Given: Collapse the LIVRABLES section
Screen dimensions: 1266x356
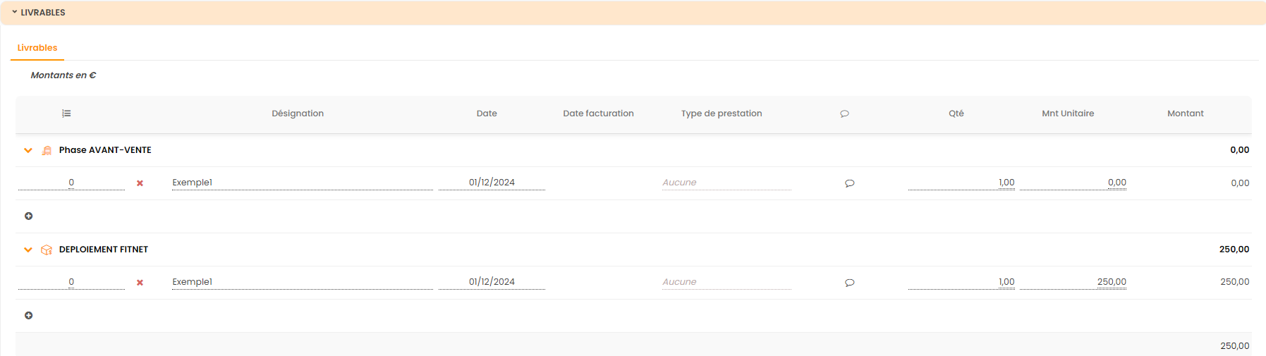Looking at the screenshot, I should [x=15, y=13].
